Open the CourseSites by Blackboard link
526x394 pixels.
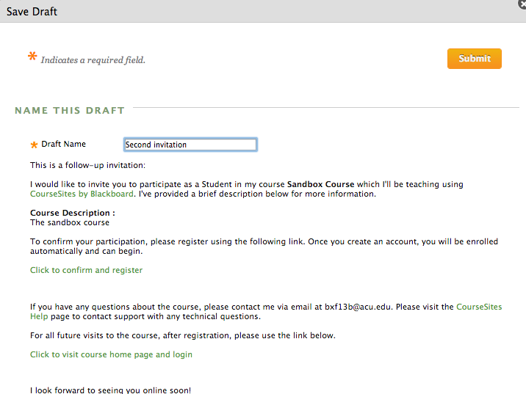tap(82, 194)
